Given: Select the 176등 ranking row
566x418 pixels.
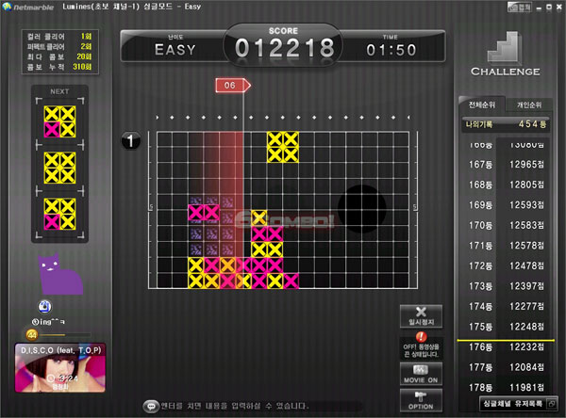Looking at the screenshot, I should pos(506,347).
